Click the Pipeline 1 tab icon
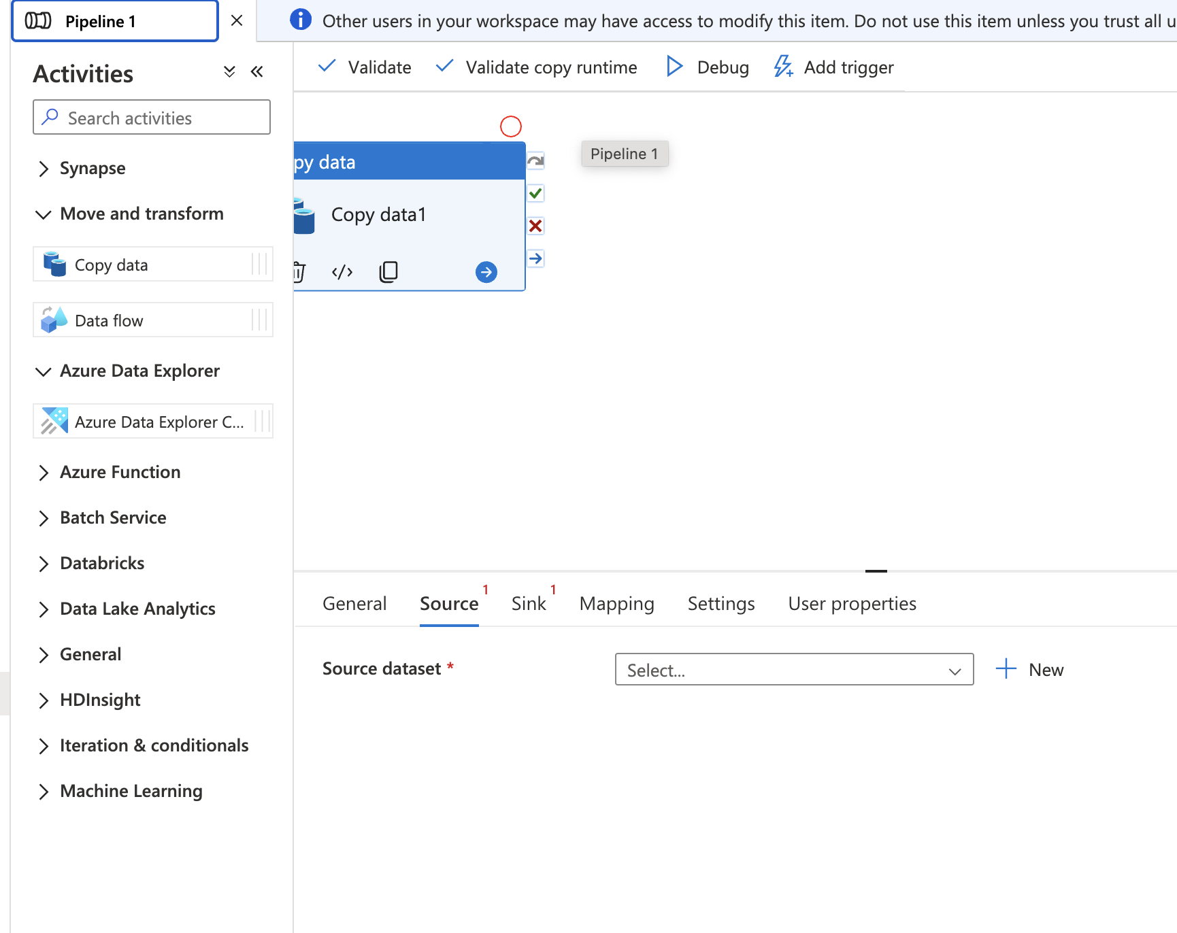 click(38, 21)
